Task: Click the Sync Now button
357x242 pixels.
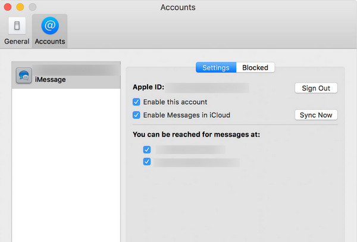Action: pos(316,115)
